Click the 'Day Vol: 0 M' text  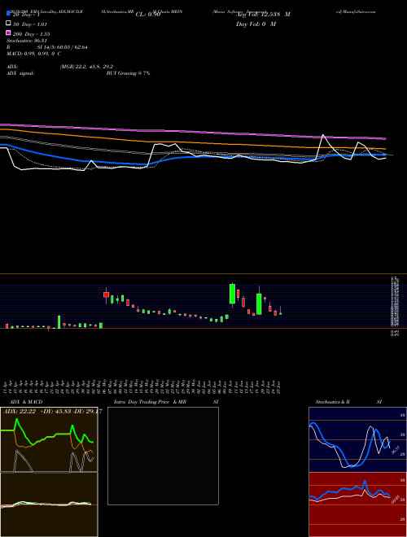pos(256,24)
